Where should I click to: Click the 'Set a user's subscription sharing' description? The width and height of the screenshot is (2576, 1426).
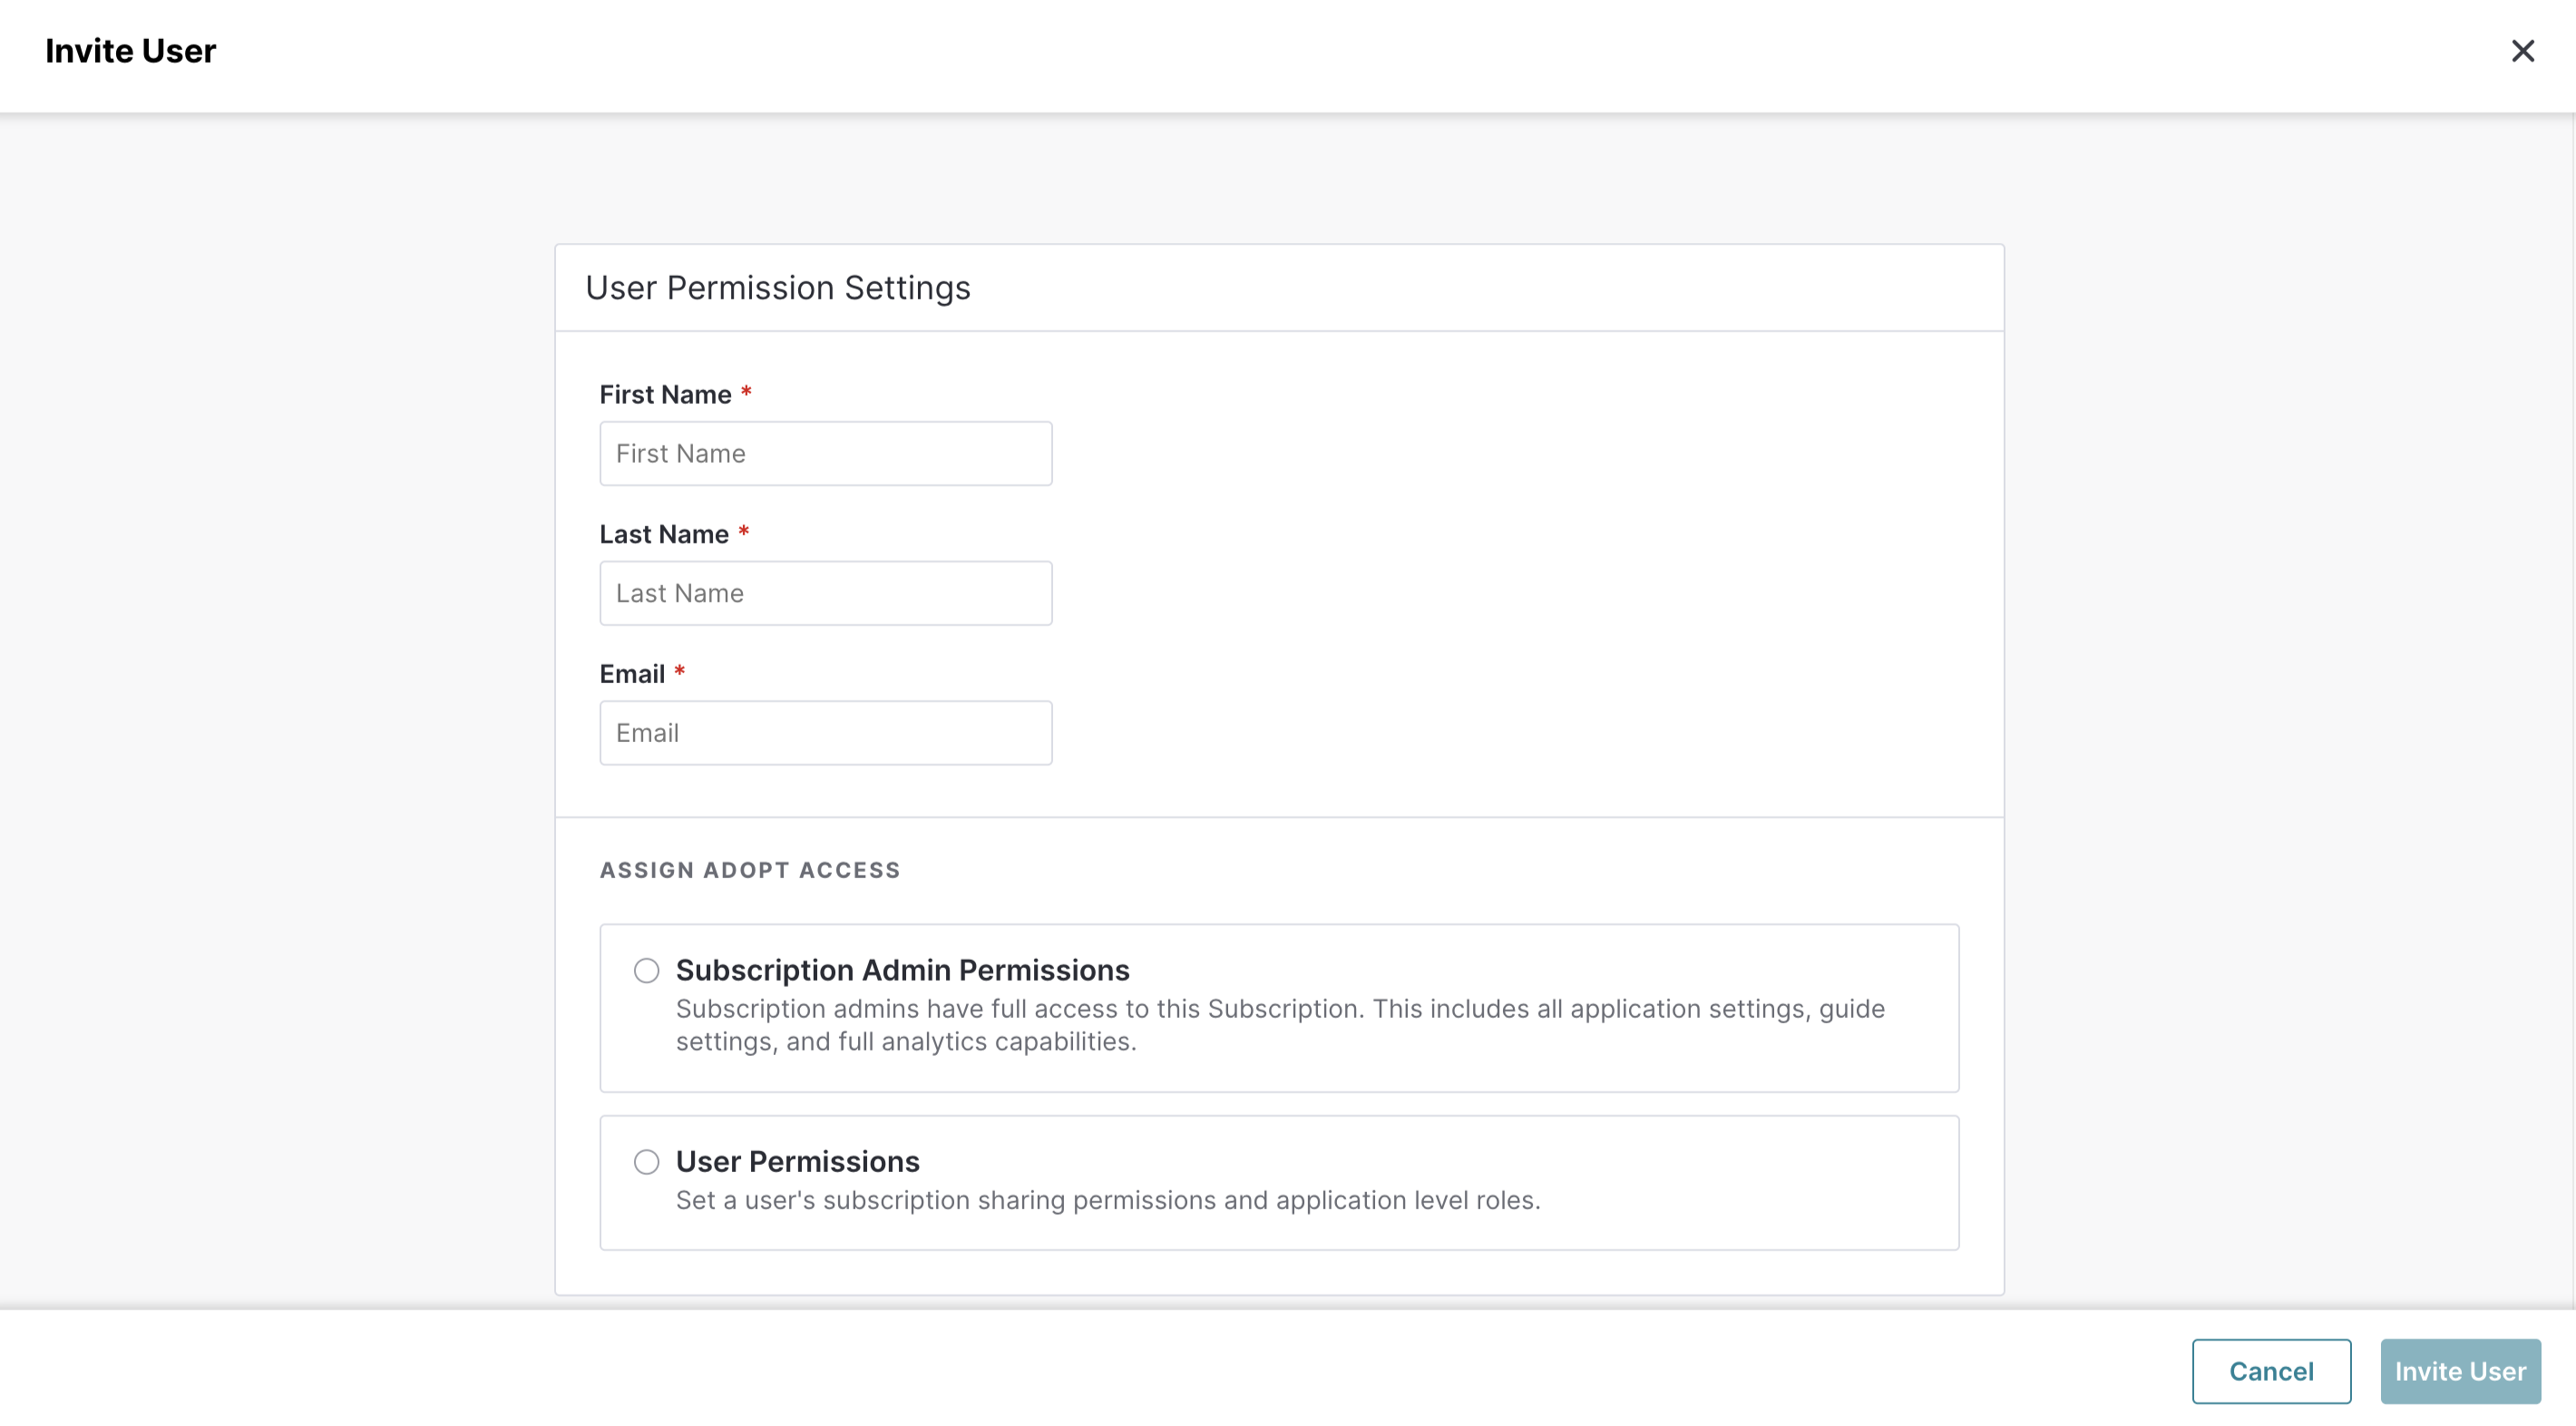coord(1108,1200)
